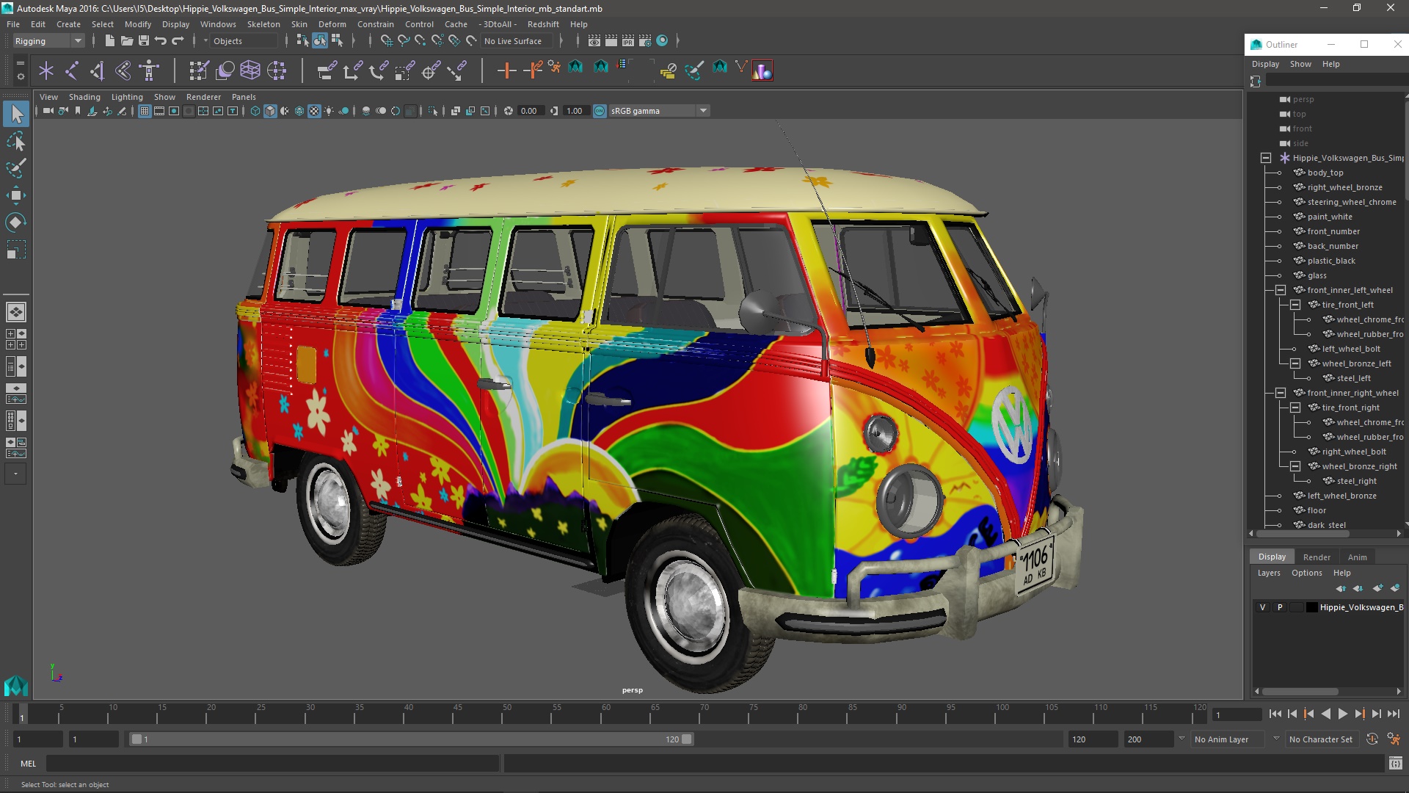Open Layers menu in layer editor
Viewport: 1409px width, 793px height.
[1269, 573]
